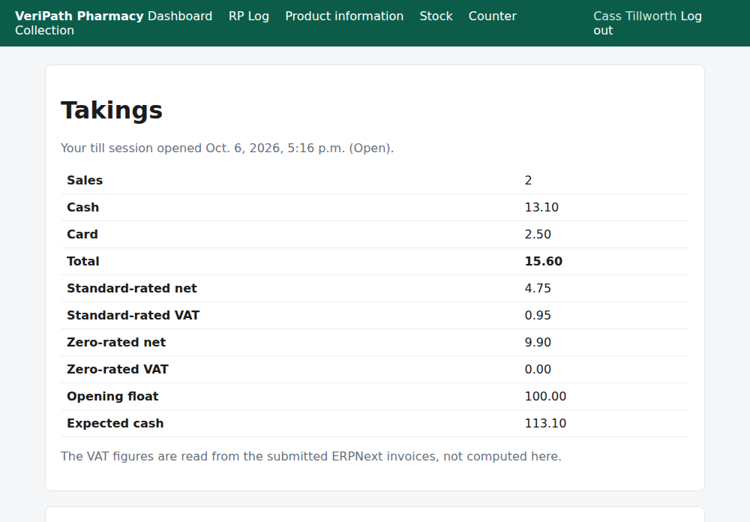Click the Standard-rated VAT label

pos(133,315)
